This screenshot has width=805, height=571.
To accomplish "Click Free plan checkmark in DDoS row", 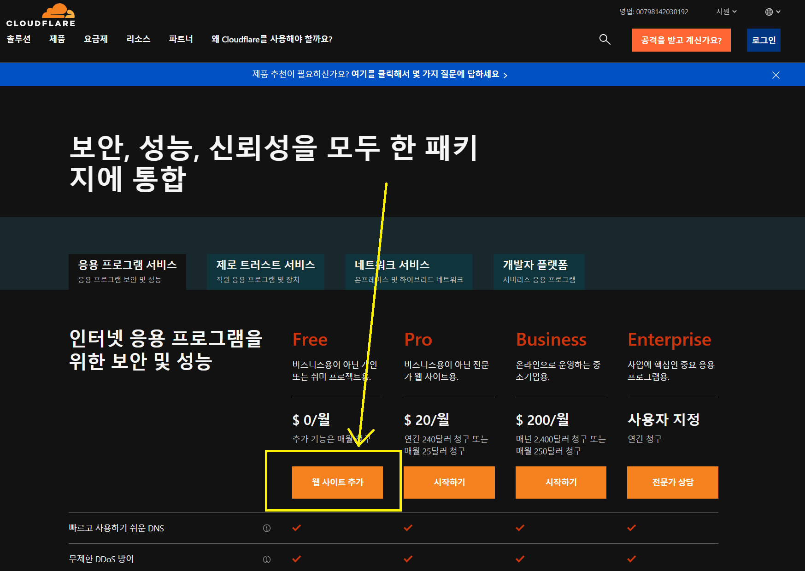I will [x=297, y=559].
